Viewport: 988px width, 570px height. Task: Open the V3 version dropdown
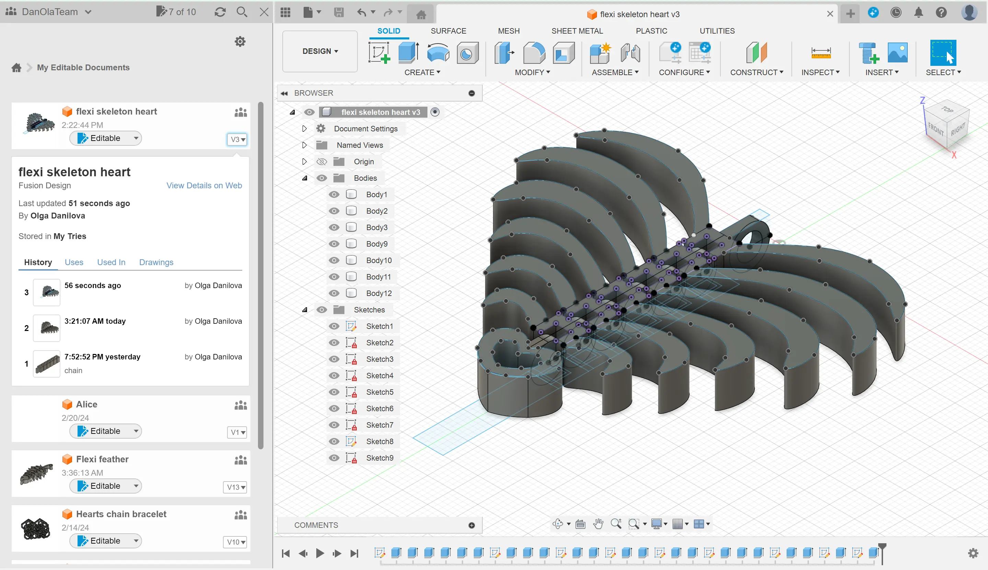pos(237,139)
